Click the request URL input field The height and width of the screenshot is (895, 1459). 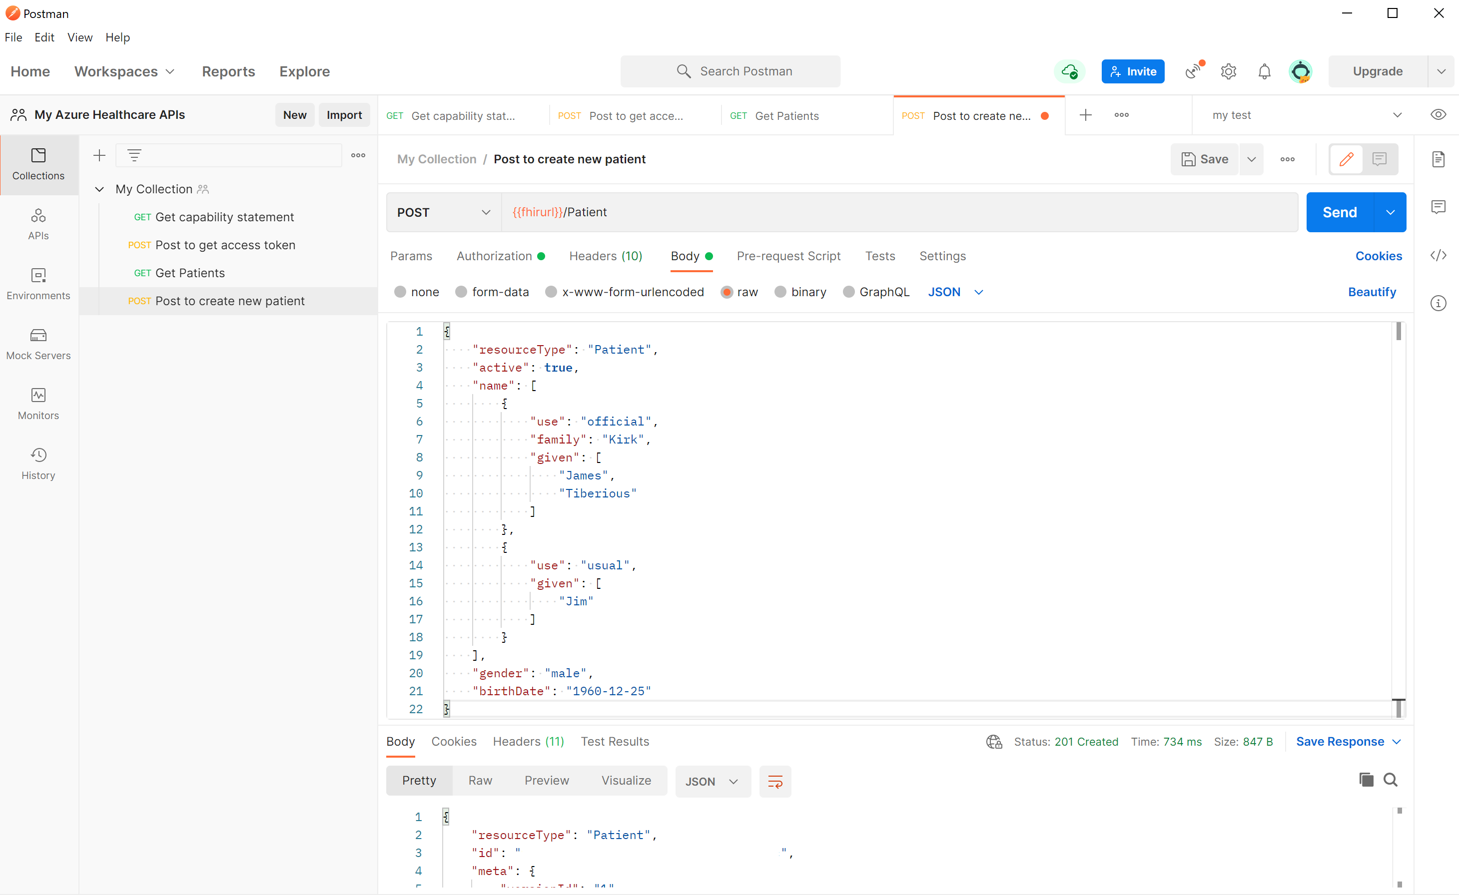tap(888, 212)
